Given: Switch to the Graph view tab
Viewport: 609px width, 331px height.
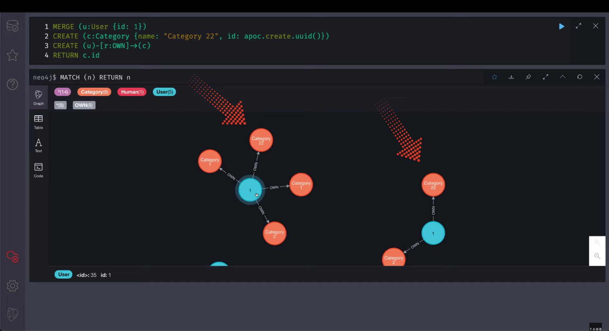Looking at the screenshot, I should [38, 97].
